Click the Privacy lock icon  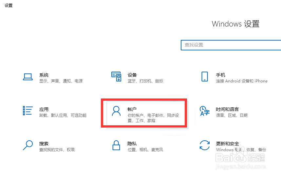116,145
